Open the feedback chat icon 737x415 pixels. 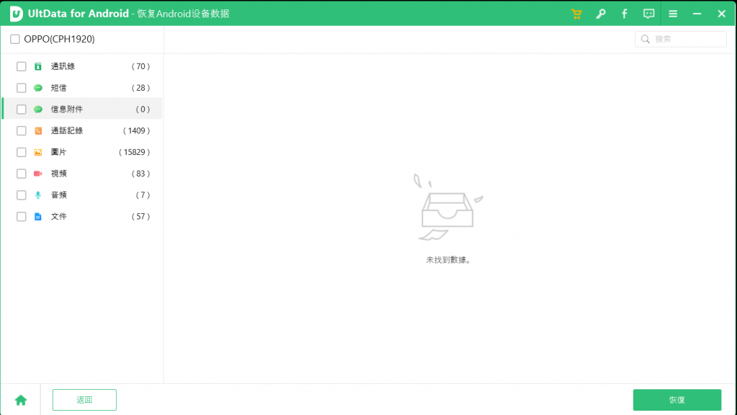648,14
